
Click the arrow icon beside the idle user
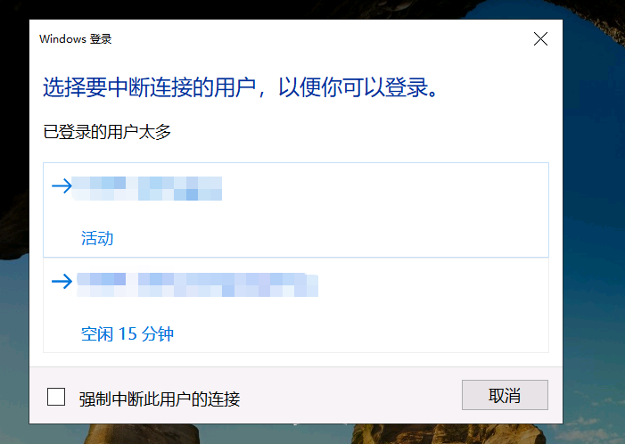point(62,282)
